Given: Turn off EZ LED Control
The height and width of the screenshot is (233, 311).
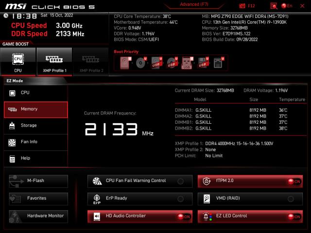Looking at the screenshot, I should point(294,217).
